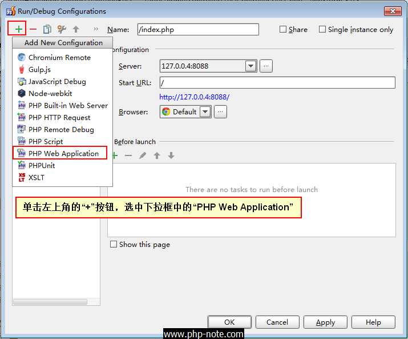Enable the Share checkbox

pos(283,29)
